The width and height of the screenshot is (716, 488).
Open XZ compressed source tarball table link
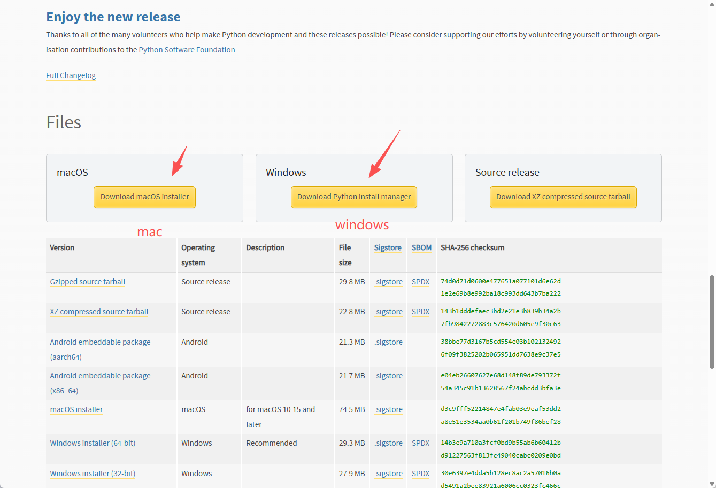tap(99, 312)
